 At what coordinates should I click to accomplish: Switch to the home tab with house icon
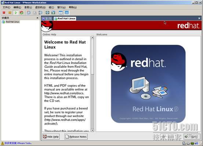pos(43,19)
